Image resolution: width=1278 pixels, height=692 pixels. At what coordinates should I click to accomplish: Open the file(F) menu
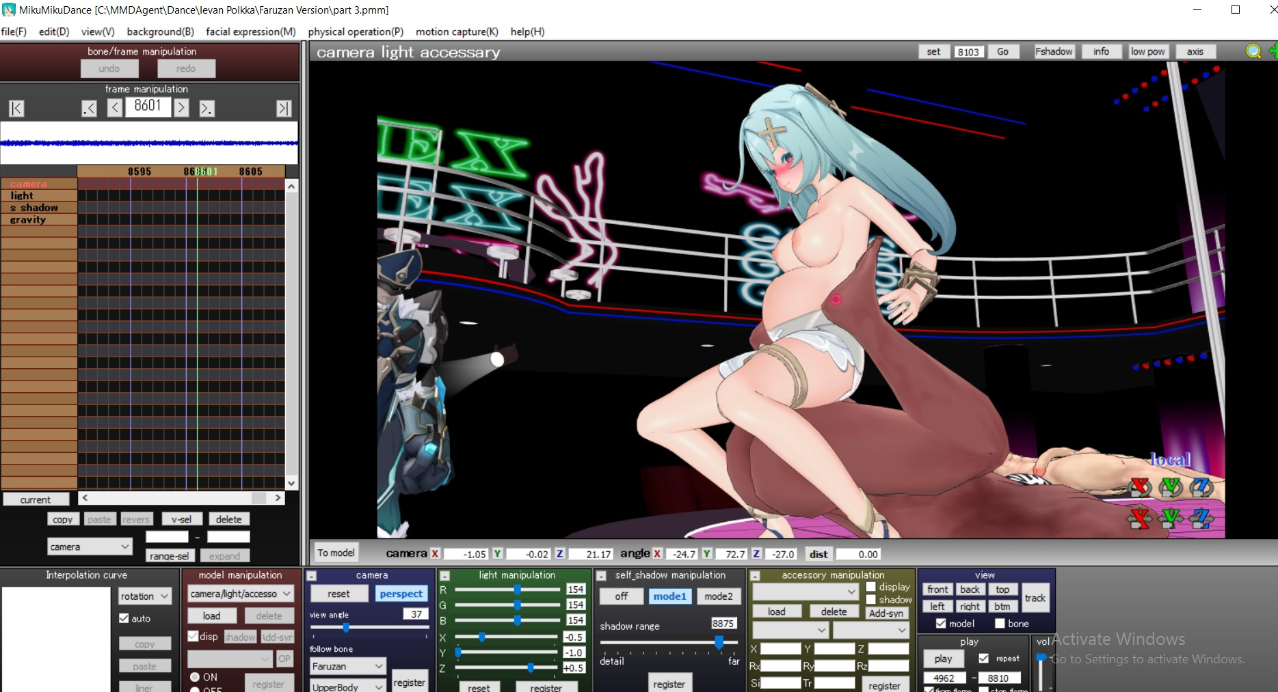click(x=14, y=31)
